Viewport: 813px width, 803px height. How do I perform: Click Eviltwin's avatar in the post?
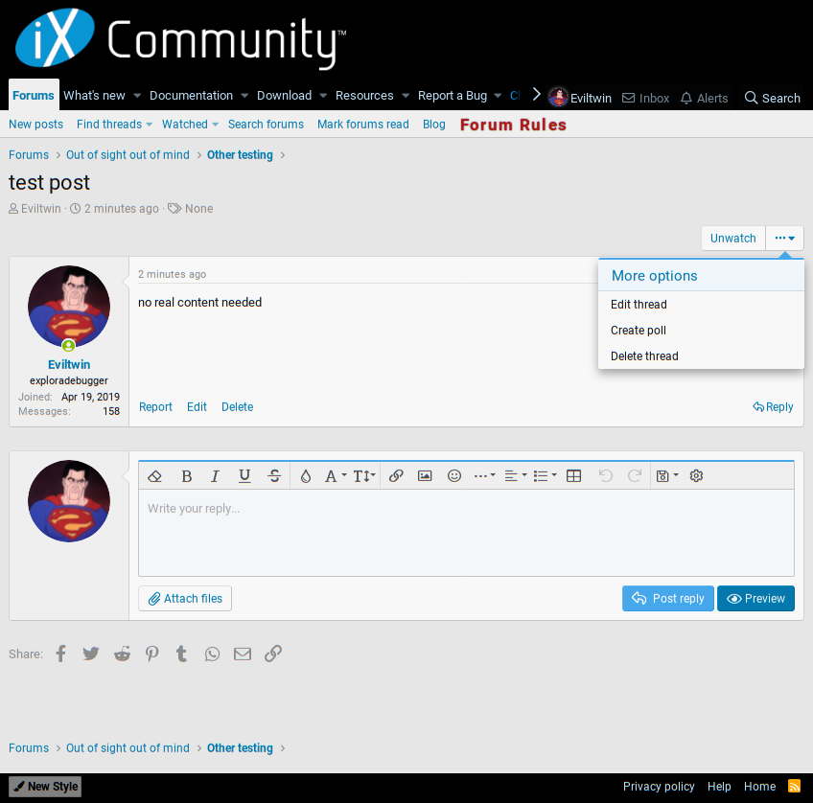tap(69, 307)
